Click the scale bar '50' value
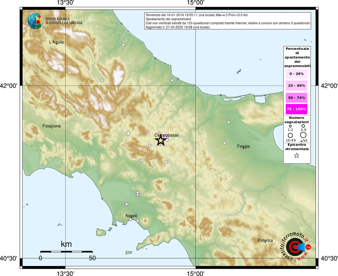This screenshot has height=276, width=338. click(92, 258)
